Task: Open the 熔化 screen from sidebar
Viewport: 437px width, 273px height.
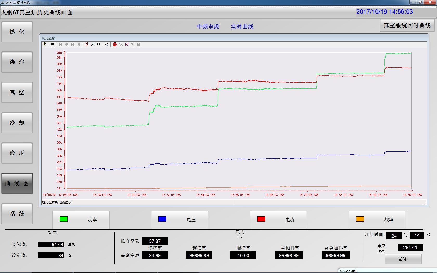Action: tap(17, 32)
